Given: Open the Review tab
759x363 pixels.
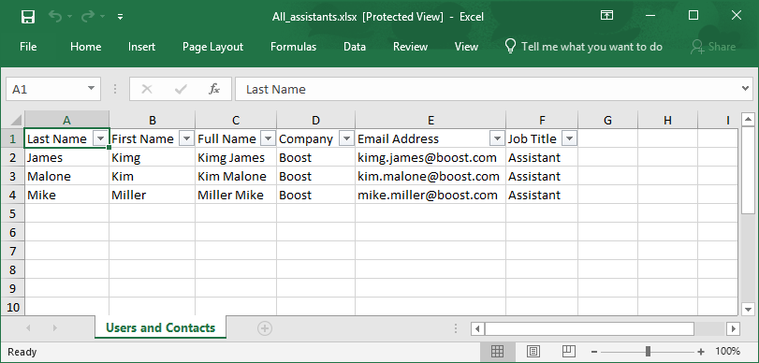Looking at the screenshot, I should click(410, 47).
